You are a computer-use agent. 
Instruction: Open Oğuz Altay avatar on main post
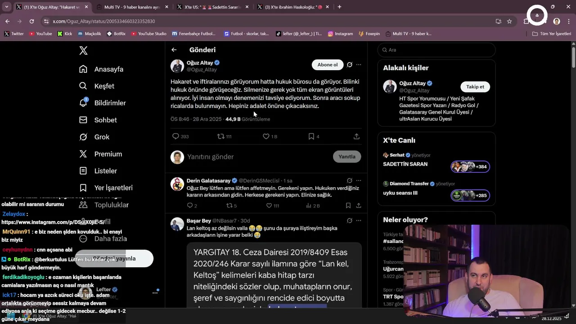tap(177, 66)
